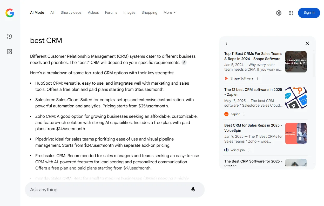Click the Sign in button
Image resolution: width=324 pixels, height=206 pixels.
pyautogui.click(x=309, y=13)
